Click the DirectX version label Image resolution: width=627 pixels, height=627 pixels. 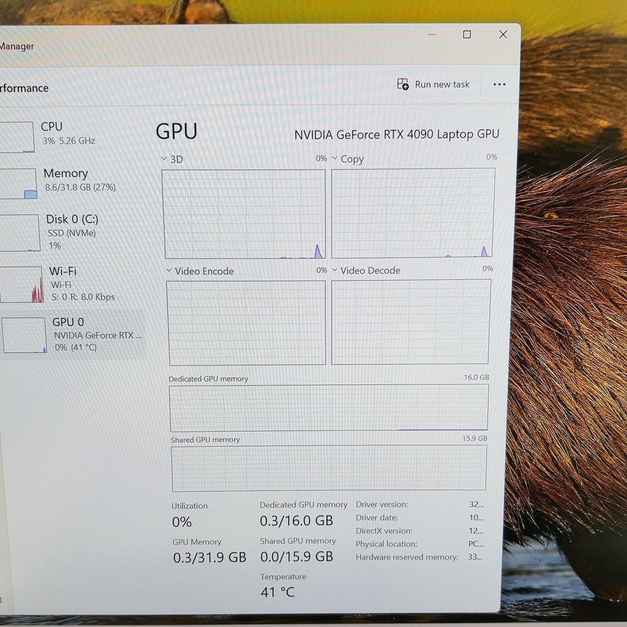[x=384, y=530]
